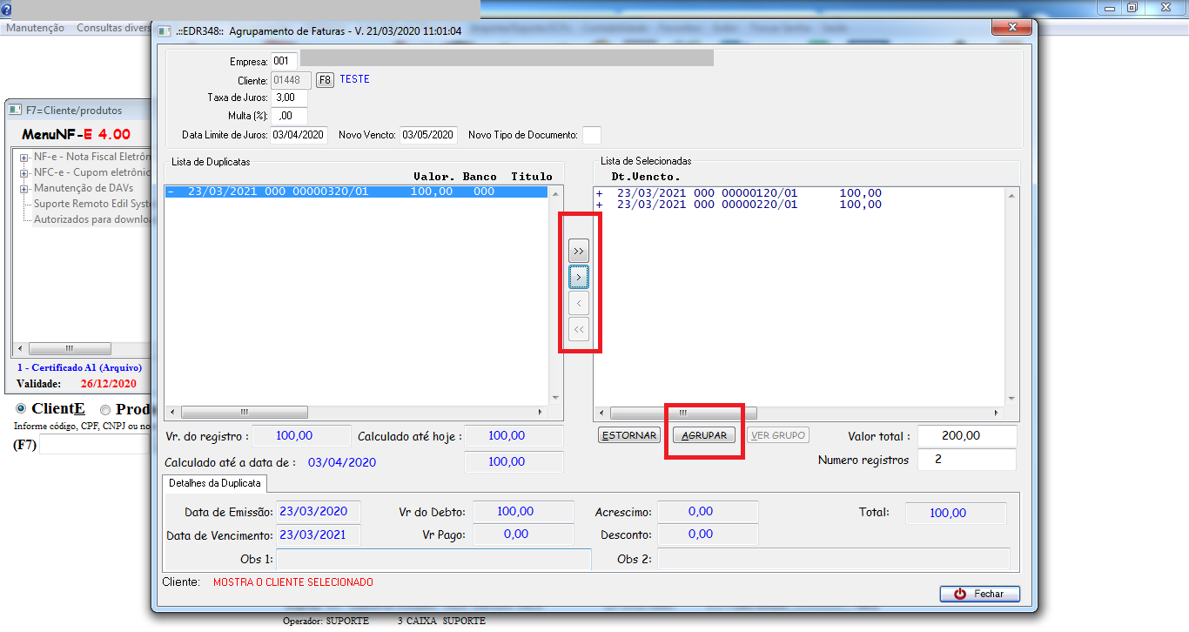This screenshot has height=632, width=1189.
Task: Click the EDR348 window title icon
Action: coord(164,31)
